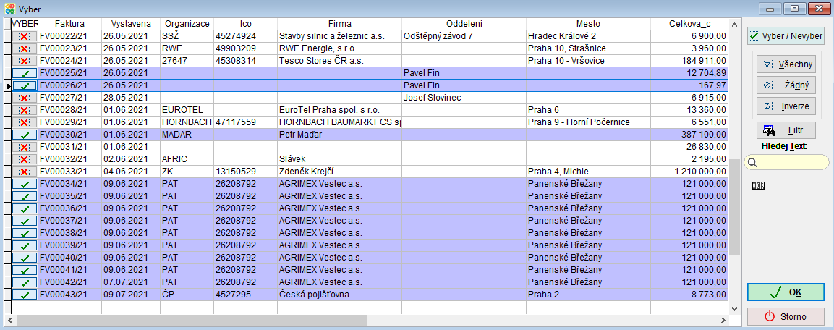The width and height of the screenshot is (834, 330).
Task: Select the cell 'Stavby silnic a železnic a.s.'
Action: (x=339, y=36)
